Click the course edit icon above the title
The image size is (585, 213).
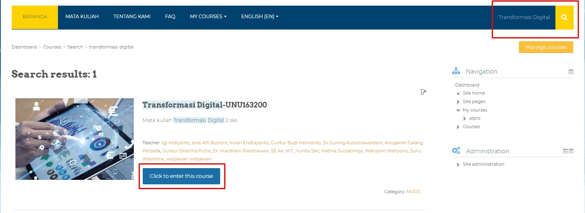click(423, 92)
